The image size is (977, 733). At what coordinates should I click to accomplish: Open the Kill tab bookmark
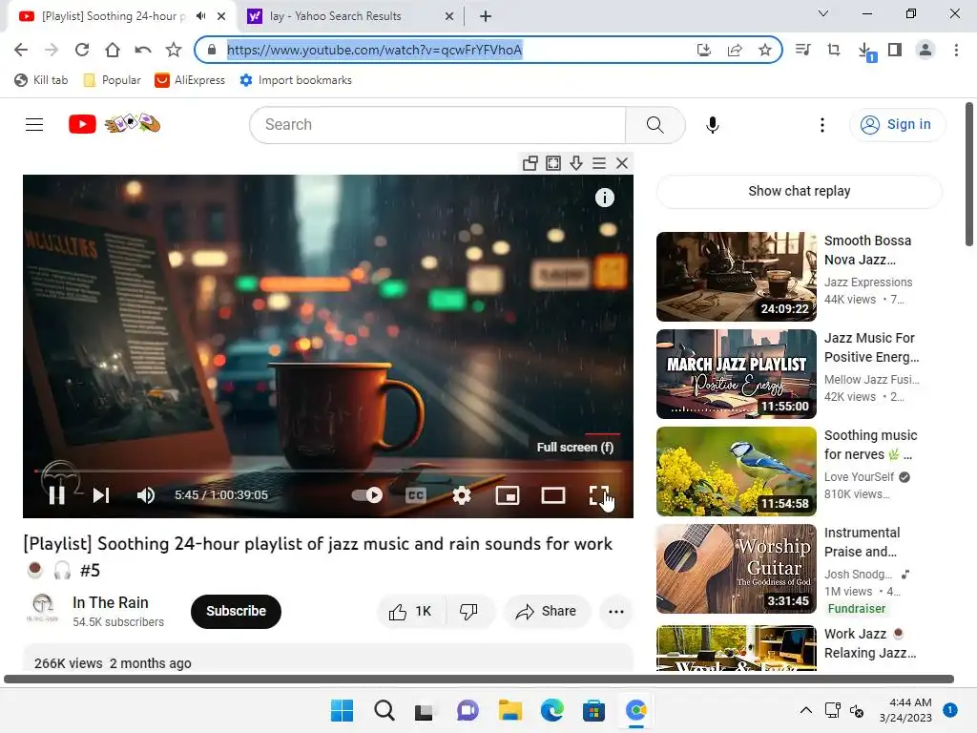[x=41, y=80]
